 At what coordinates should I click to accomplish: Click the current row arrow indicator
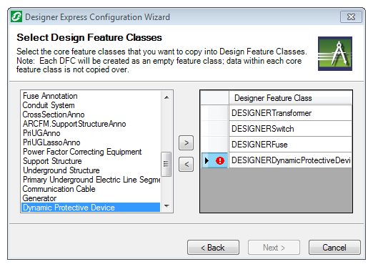(207, 160)
